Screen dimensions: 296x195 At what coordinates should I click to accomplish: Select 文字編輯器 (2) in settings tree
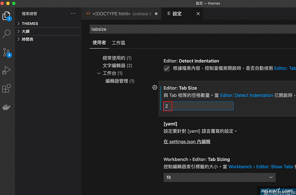[x=117, y=66]
